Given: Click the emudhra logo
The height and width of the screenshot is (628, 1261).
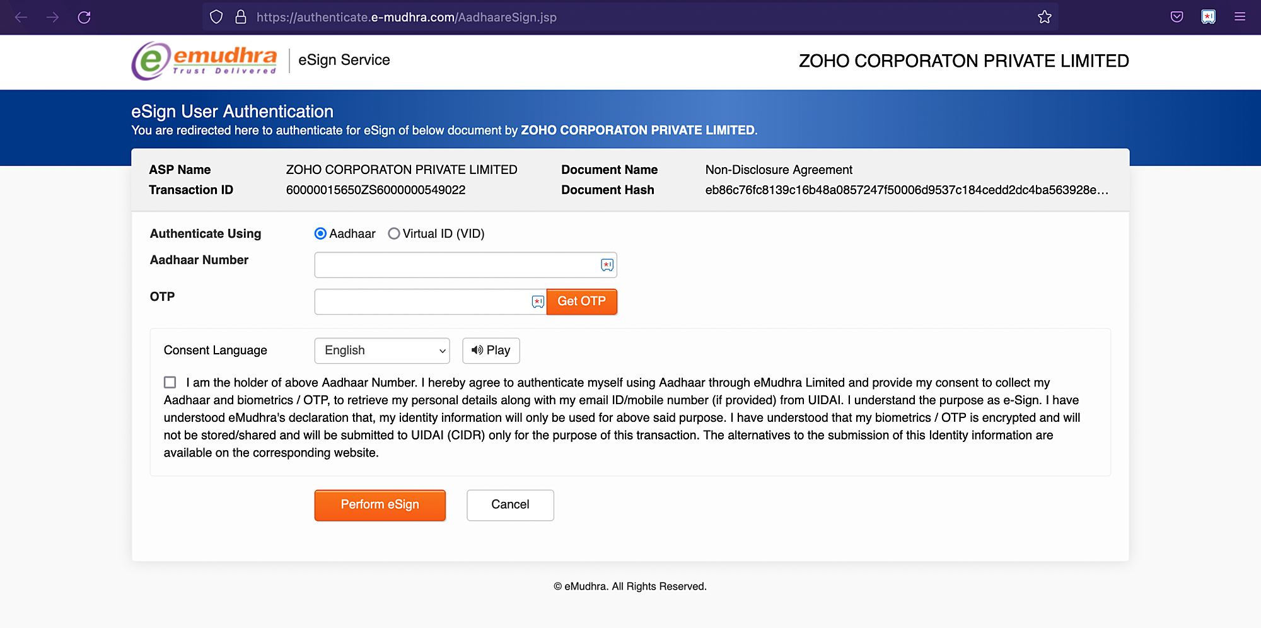Looking at the screenshot, I should click(x=204, y=61).
